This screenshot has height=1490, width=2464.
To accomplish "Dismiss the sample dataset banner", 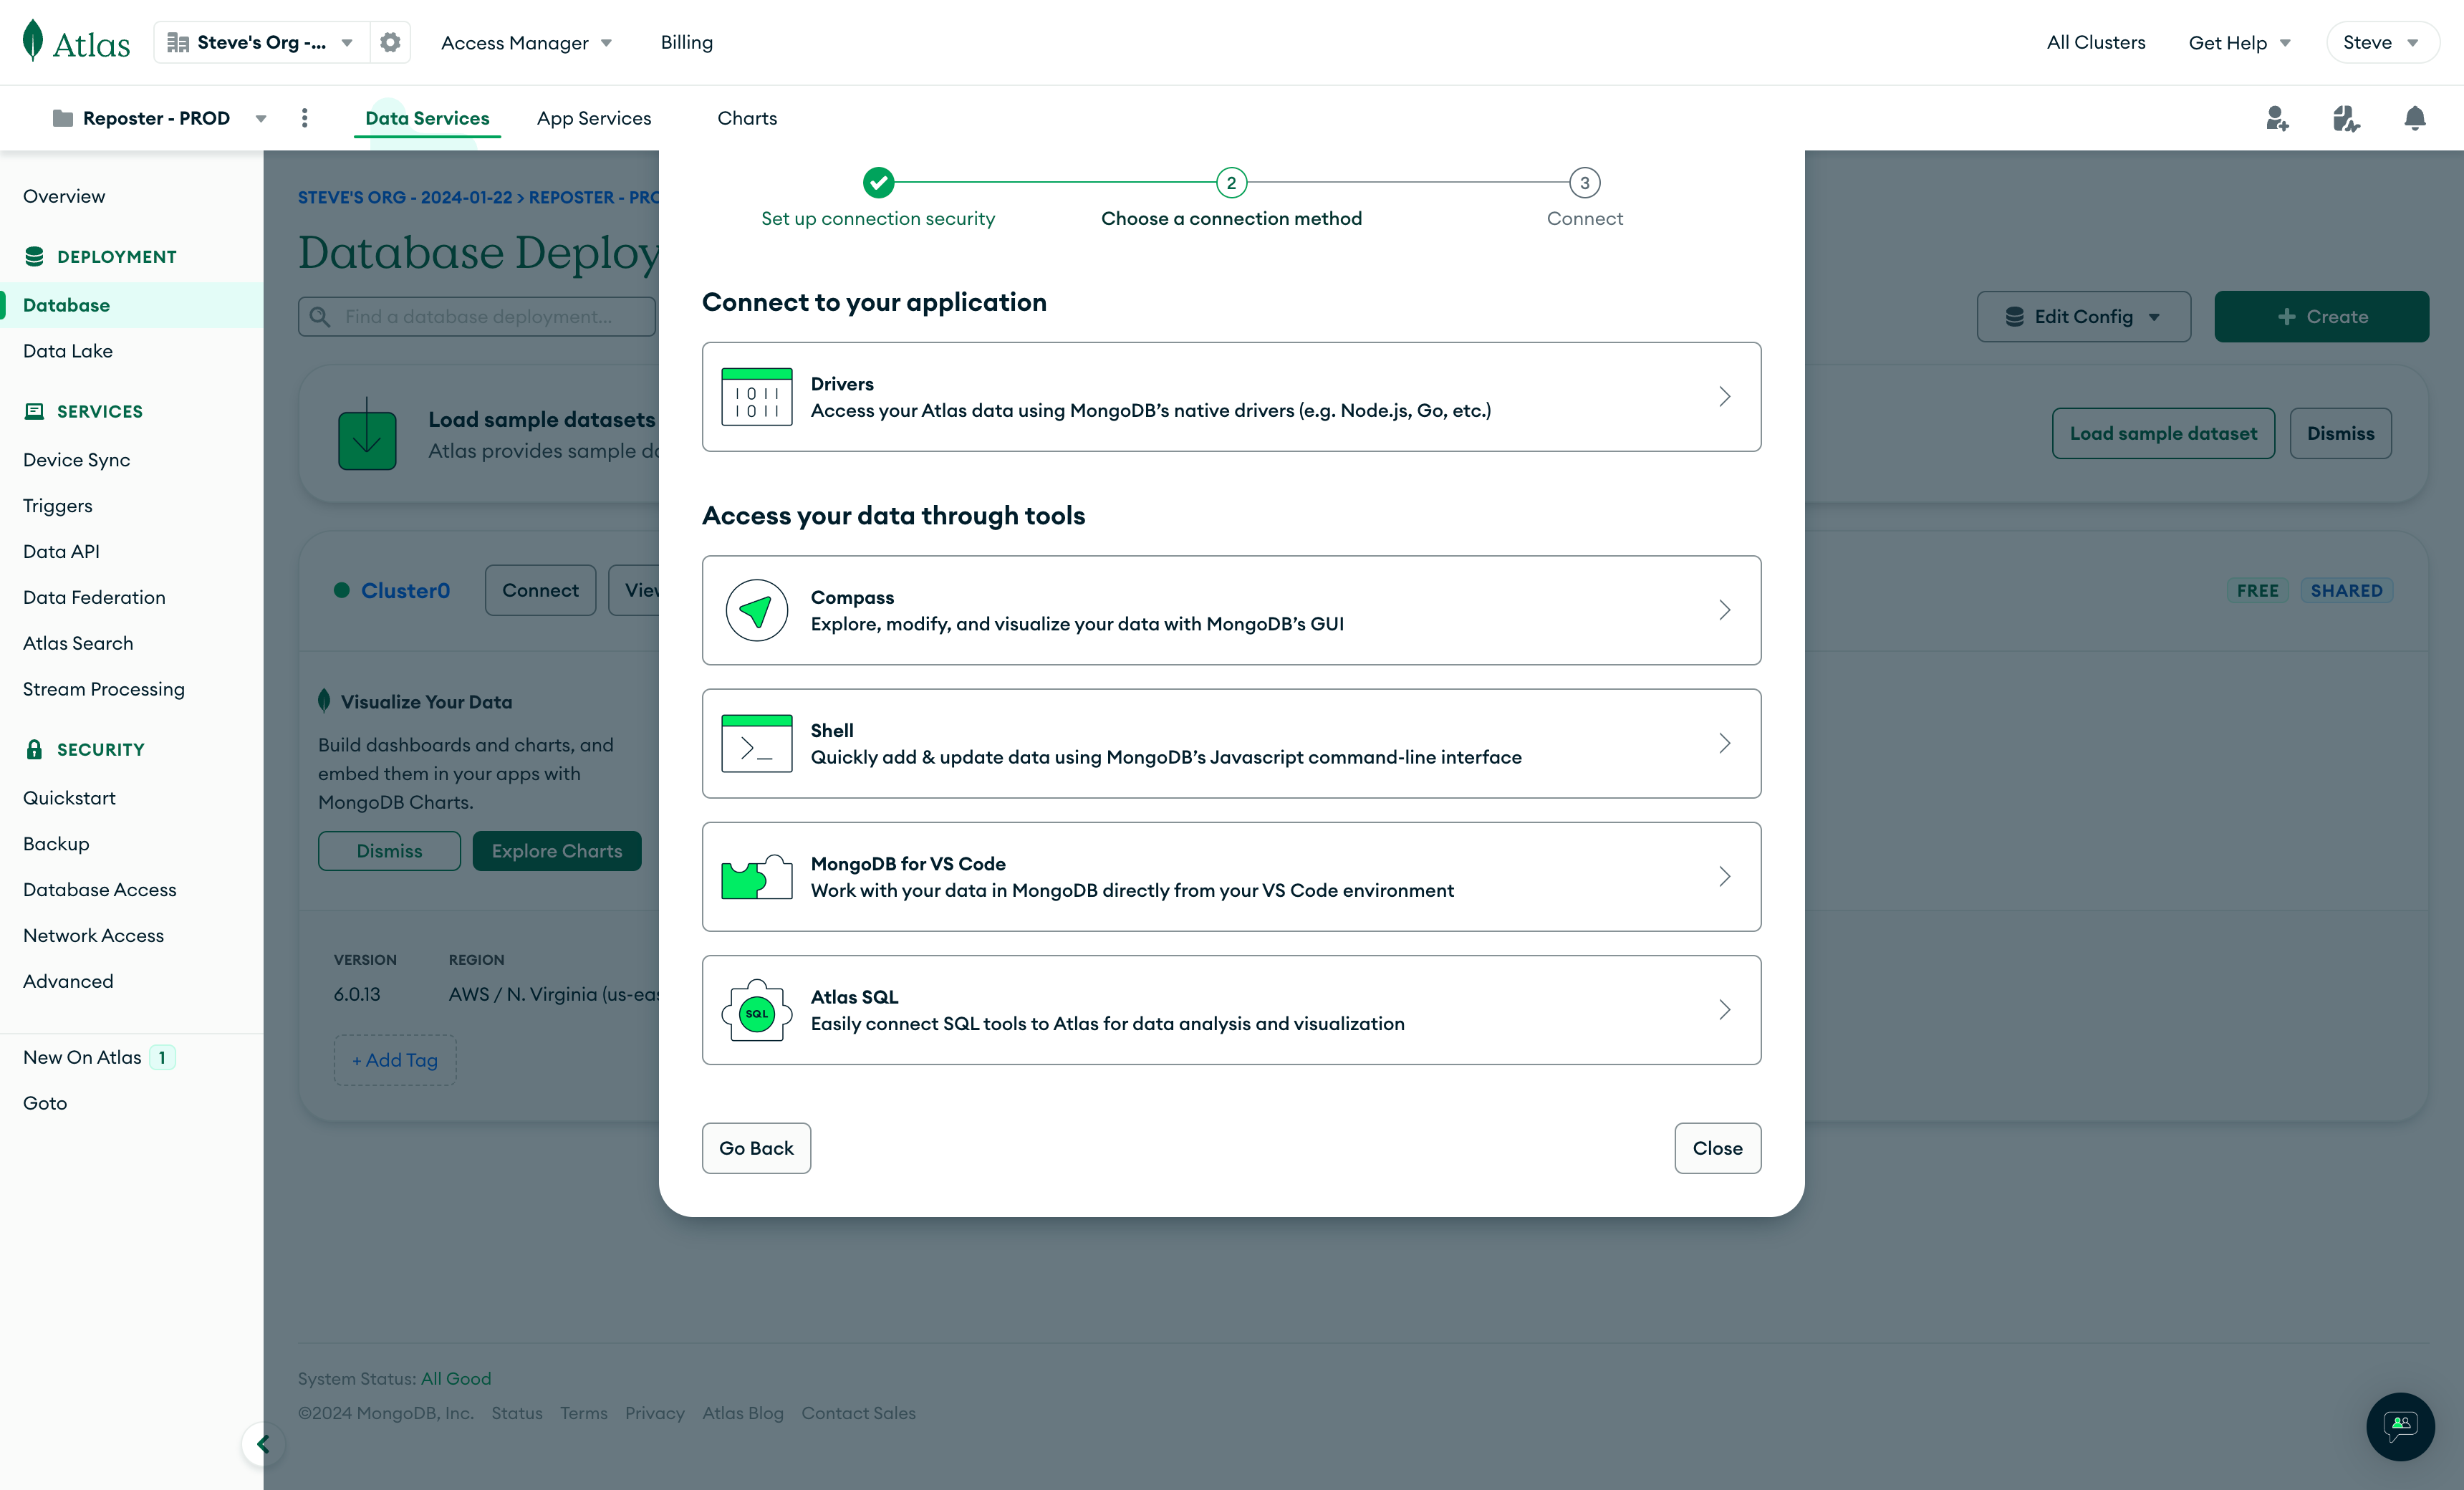I will point(2340,433).
